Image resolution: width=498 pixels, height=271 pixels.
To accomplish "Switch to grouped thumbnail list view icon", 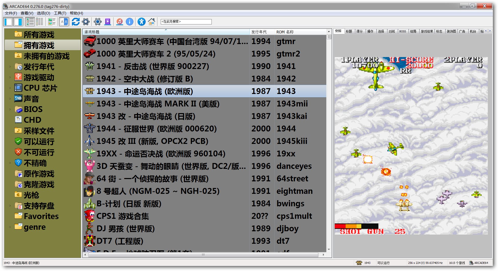I will [x=52, y=22].
